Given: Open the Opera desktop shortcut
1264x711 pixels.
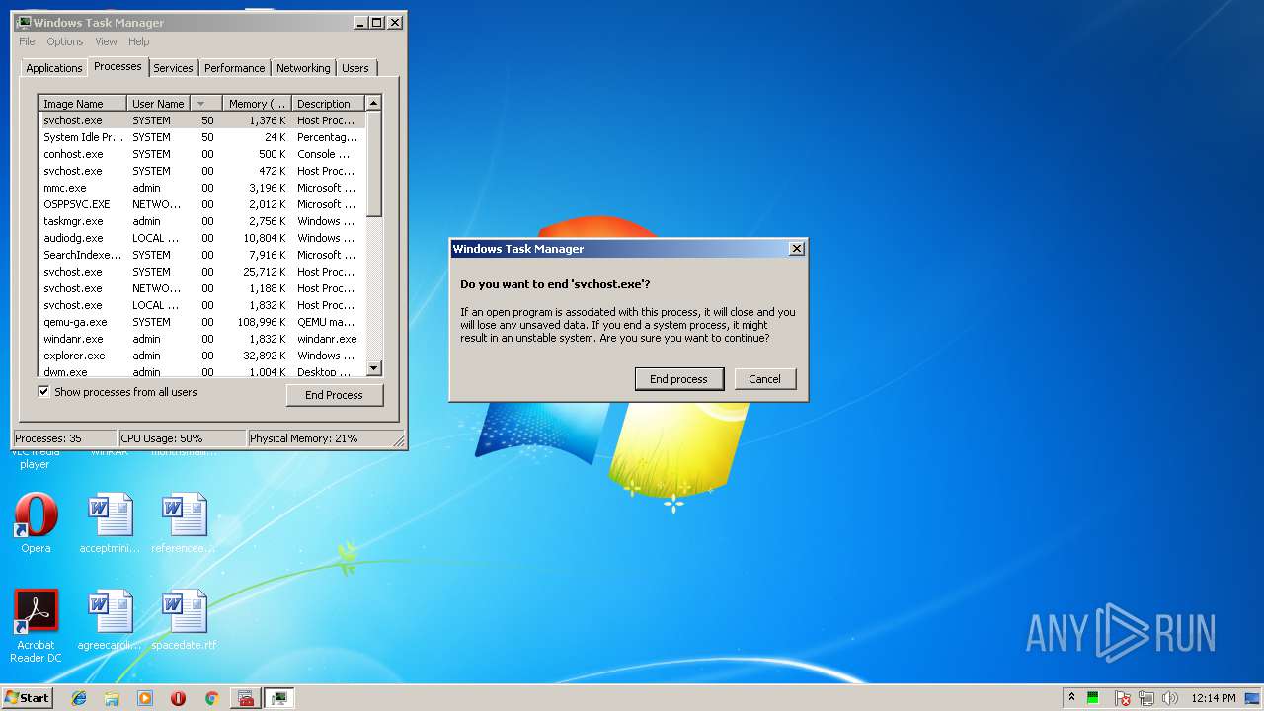Looking at the screenshot, I should pyautogui.click(x=36, y=523).
